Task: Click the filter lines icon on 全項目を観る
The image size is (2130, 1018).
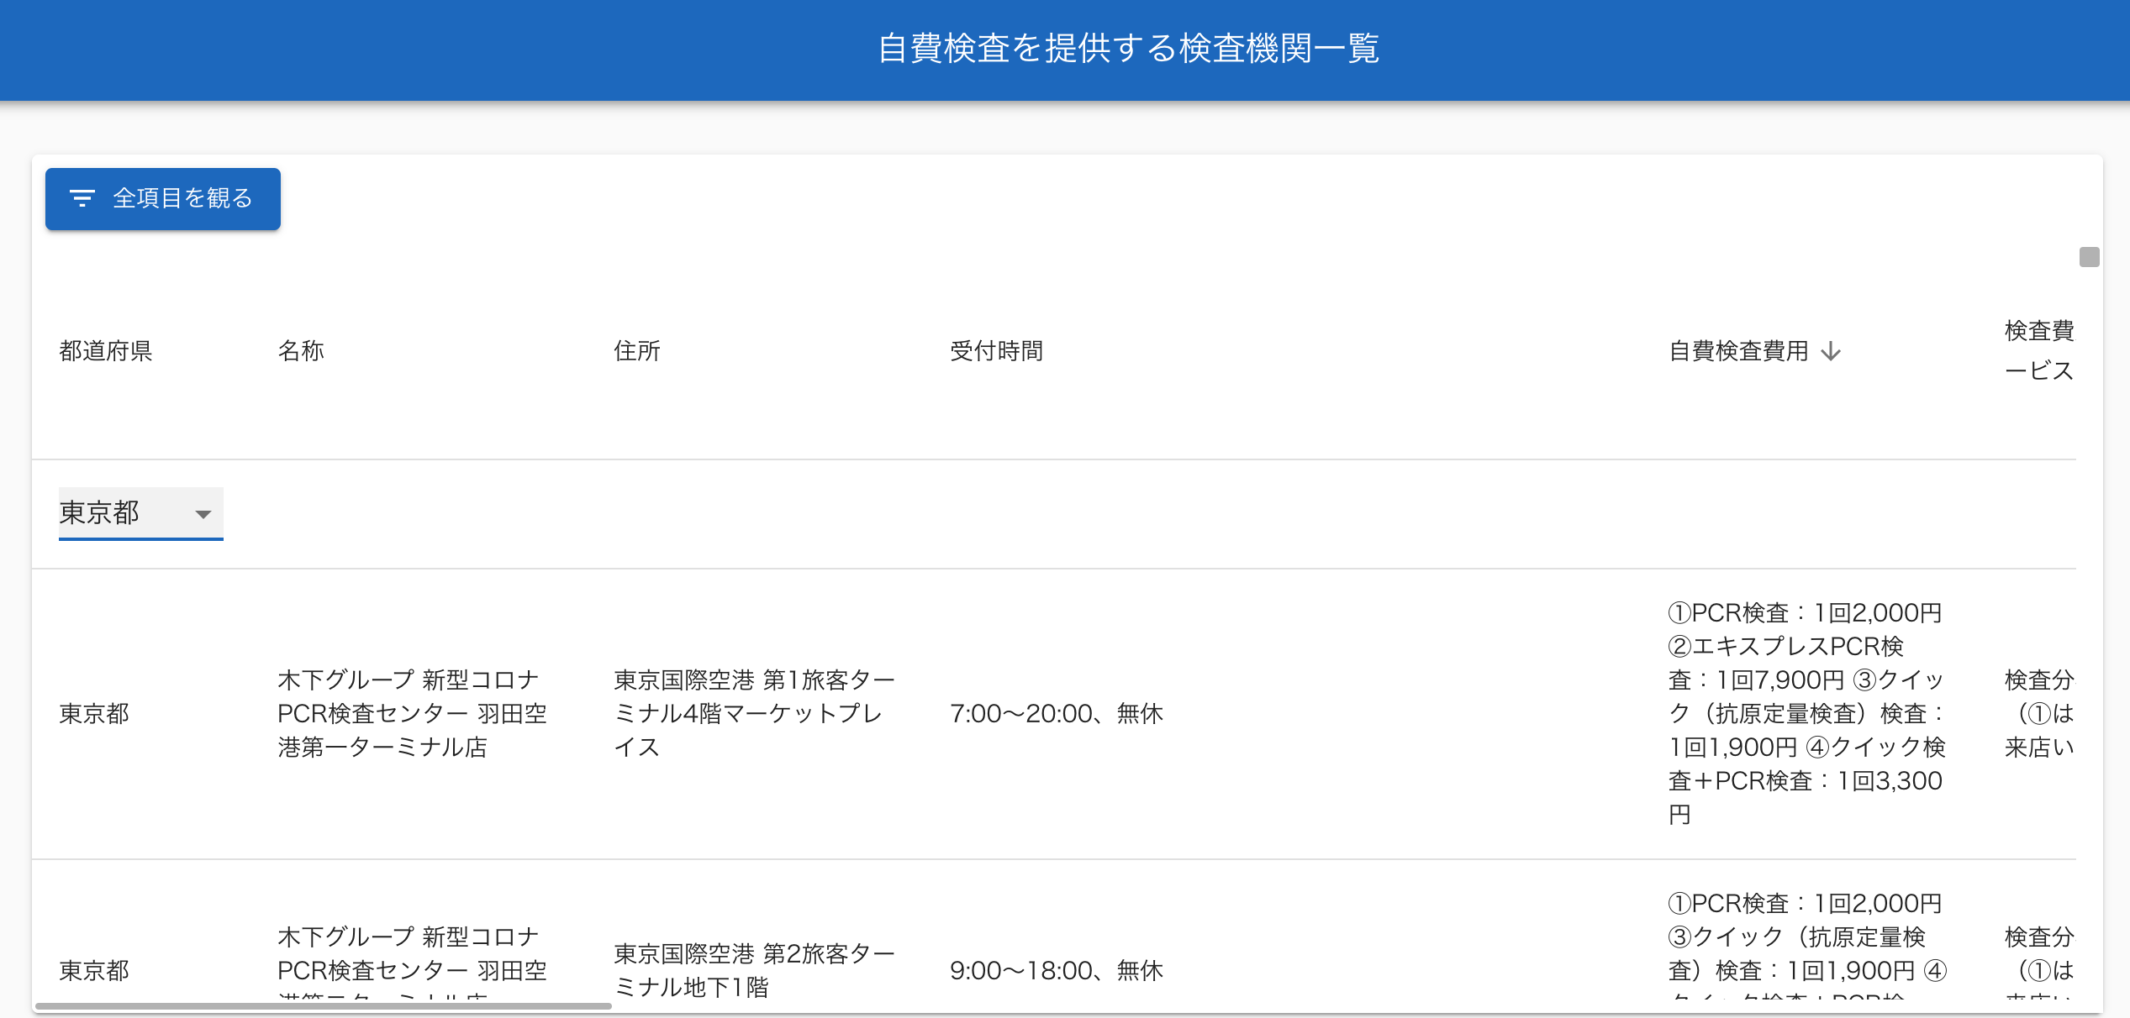Action: click(82, 198)
